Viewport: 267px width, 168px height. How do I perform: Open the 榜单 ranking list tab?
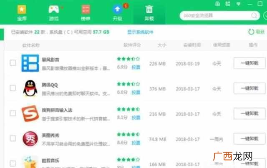[x=86, y=13]
